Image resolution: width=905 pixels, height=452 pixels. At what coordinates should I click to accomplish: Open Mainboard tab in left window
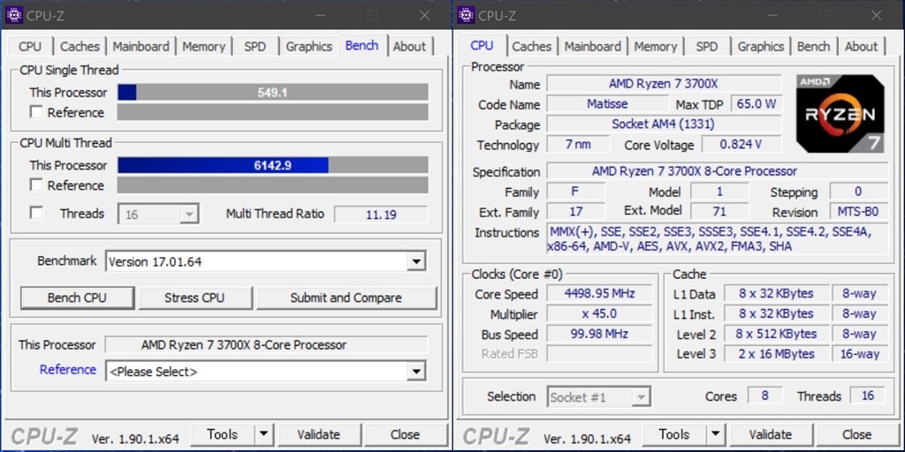[x=141, y=47]
